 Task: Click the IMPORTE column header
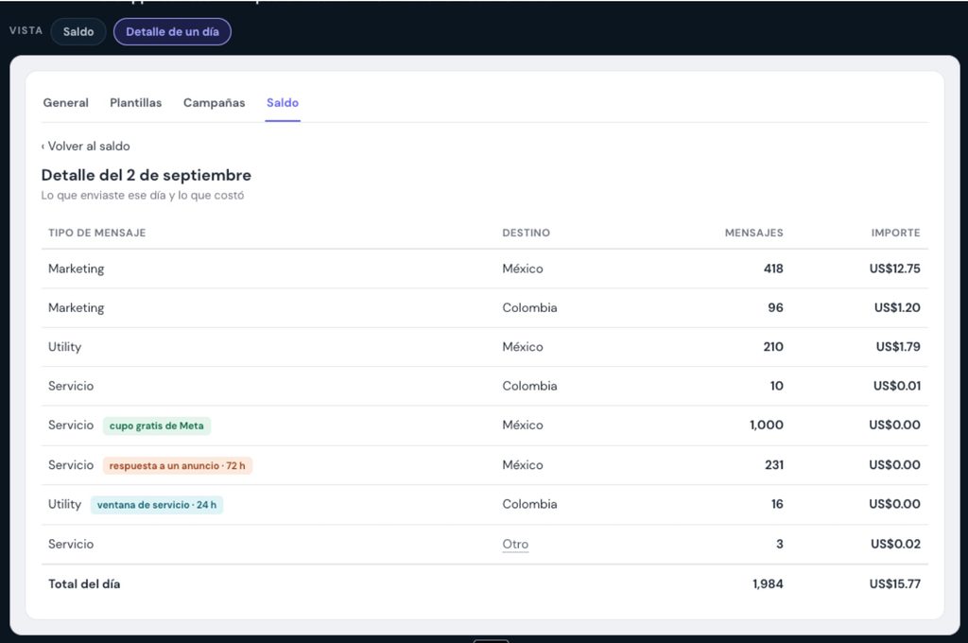click(895, 233)
